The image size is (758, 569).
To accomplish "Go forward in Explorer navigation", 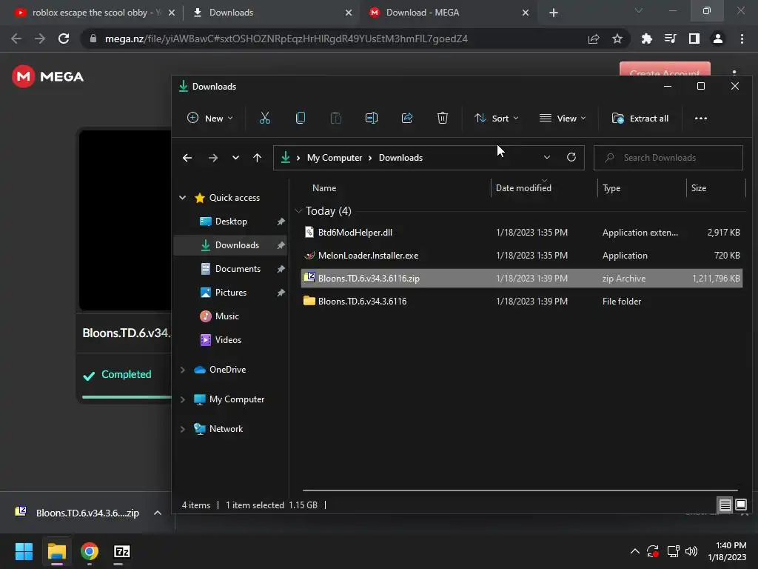I will tap(212, 158).
